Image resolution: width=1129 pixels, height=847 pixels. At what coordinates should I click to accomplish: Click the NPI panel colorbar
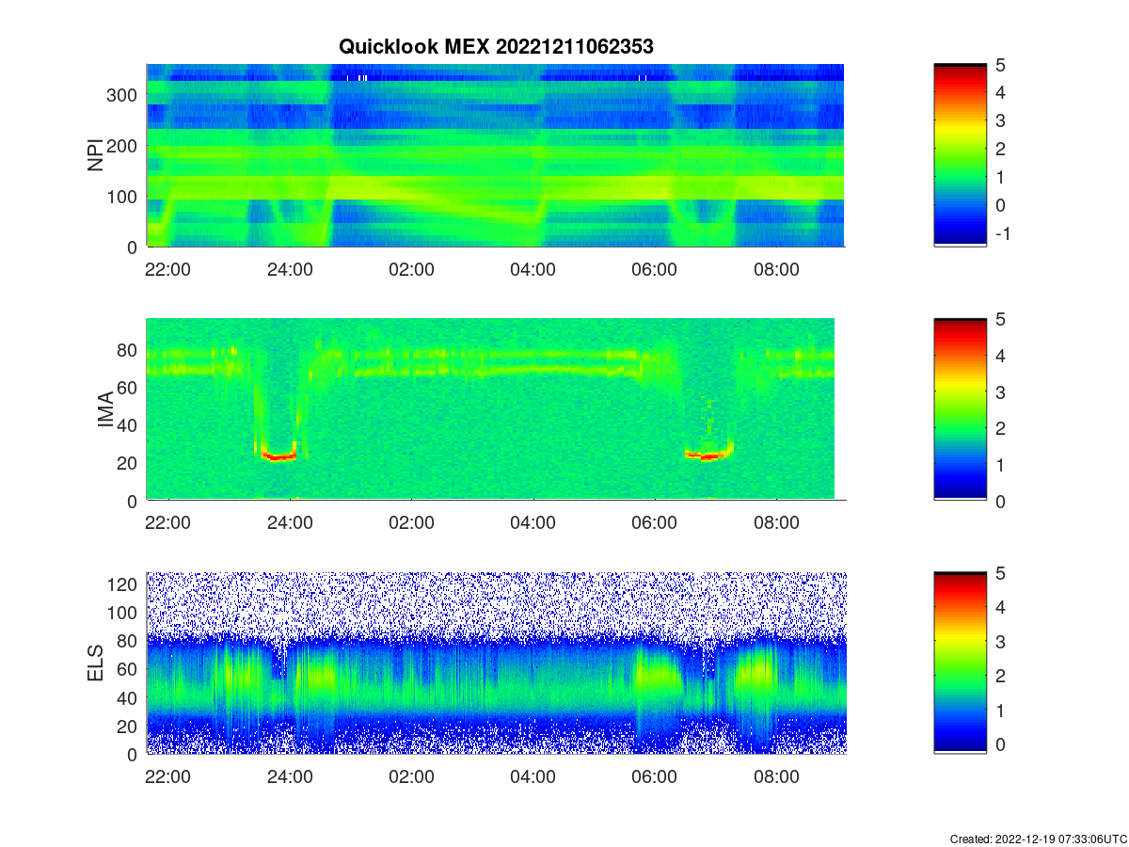pos(960,155)
